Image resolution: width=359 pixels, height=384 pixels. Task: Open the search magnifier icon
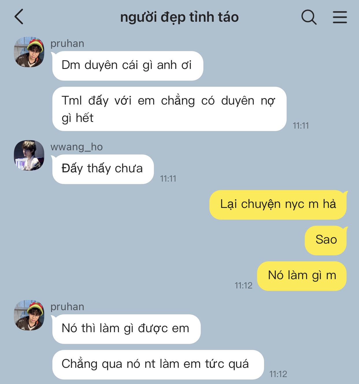309,17
